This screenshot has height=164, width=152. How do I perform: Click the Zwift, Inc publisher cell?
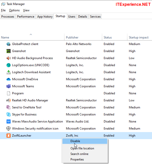coord(72,136)
